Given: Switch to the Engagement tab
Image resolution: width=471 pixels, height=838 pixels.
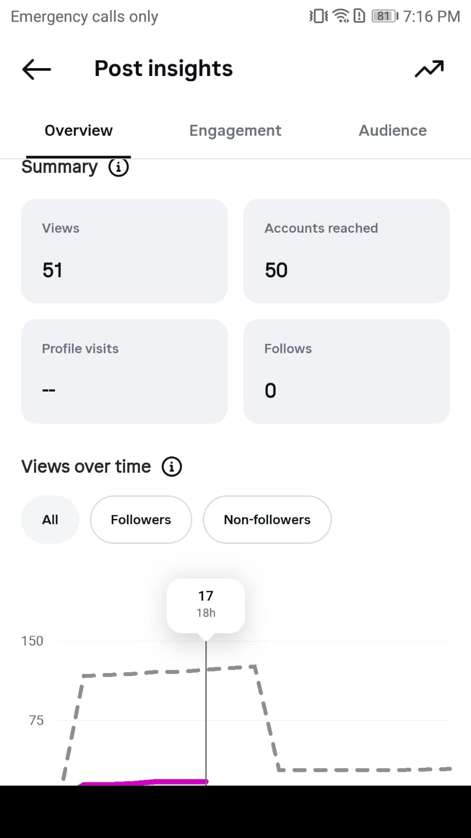Looking at the screenshot, I should [235, 130].
